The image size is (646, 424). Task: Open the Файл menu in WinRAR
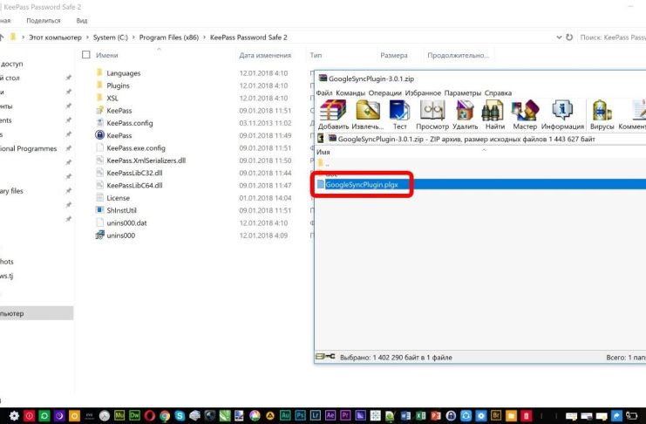pos(324,92)
